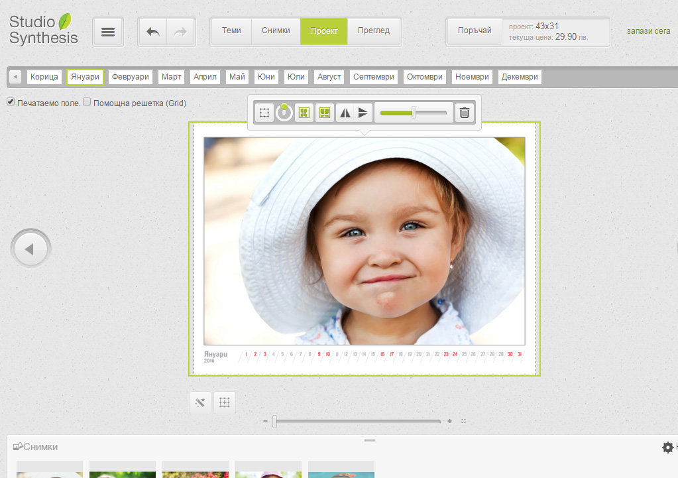
Task: Adjust the photo zoom slider
Action: pyautogui.click(x=414, y=113)
